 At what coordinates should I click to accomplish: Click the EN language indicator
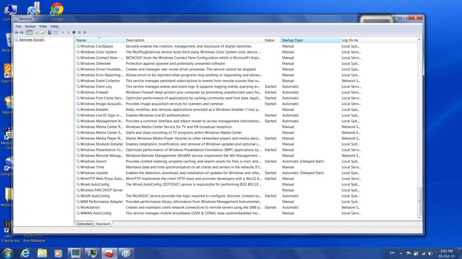click(x=392, y=253)
